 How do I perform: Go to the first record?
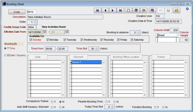click(x=98, y=11)
